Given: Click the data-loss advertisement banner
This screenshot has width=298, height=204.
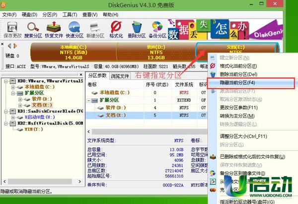Looking at the screenshot, I should coord(225,30).
